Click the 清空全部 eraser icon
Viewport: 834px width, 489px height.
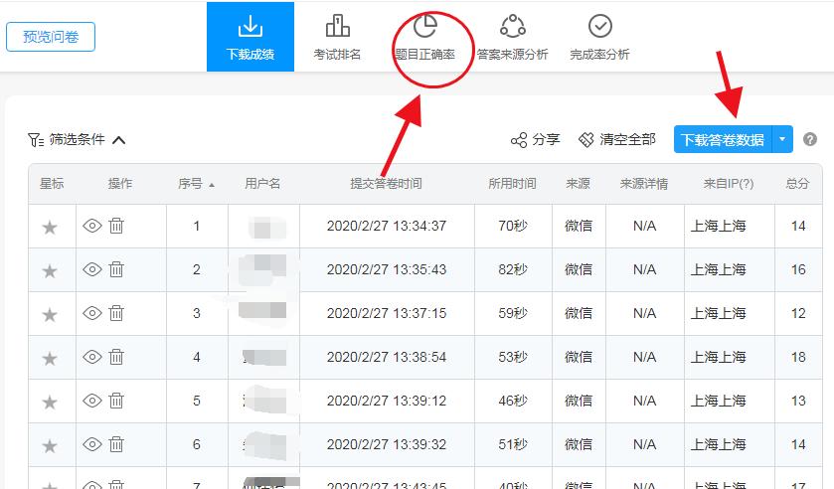click(x=586, y=140)
